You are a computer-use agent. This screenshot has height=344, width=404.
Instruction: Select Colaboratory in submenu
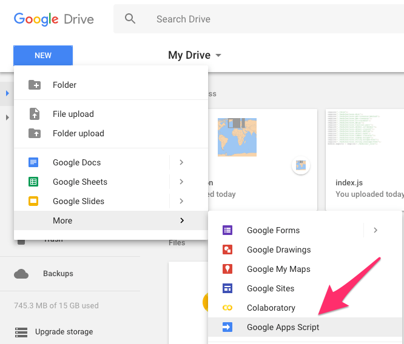305,308
